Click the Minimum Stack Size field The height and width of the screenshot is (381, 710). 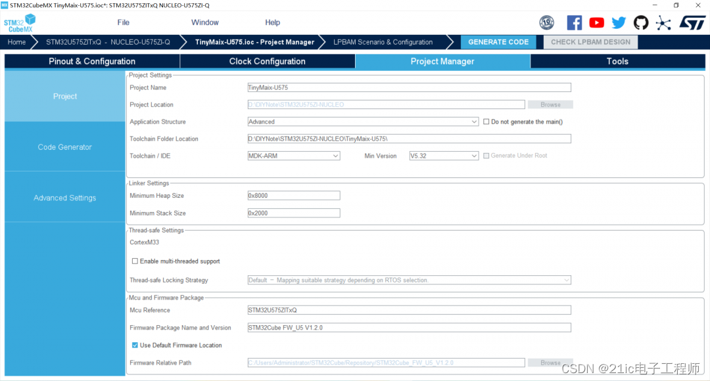click(x=293, y=213)
